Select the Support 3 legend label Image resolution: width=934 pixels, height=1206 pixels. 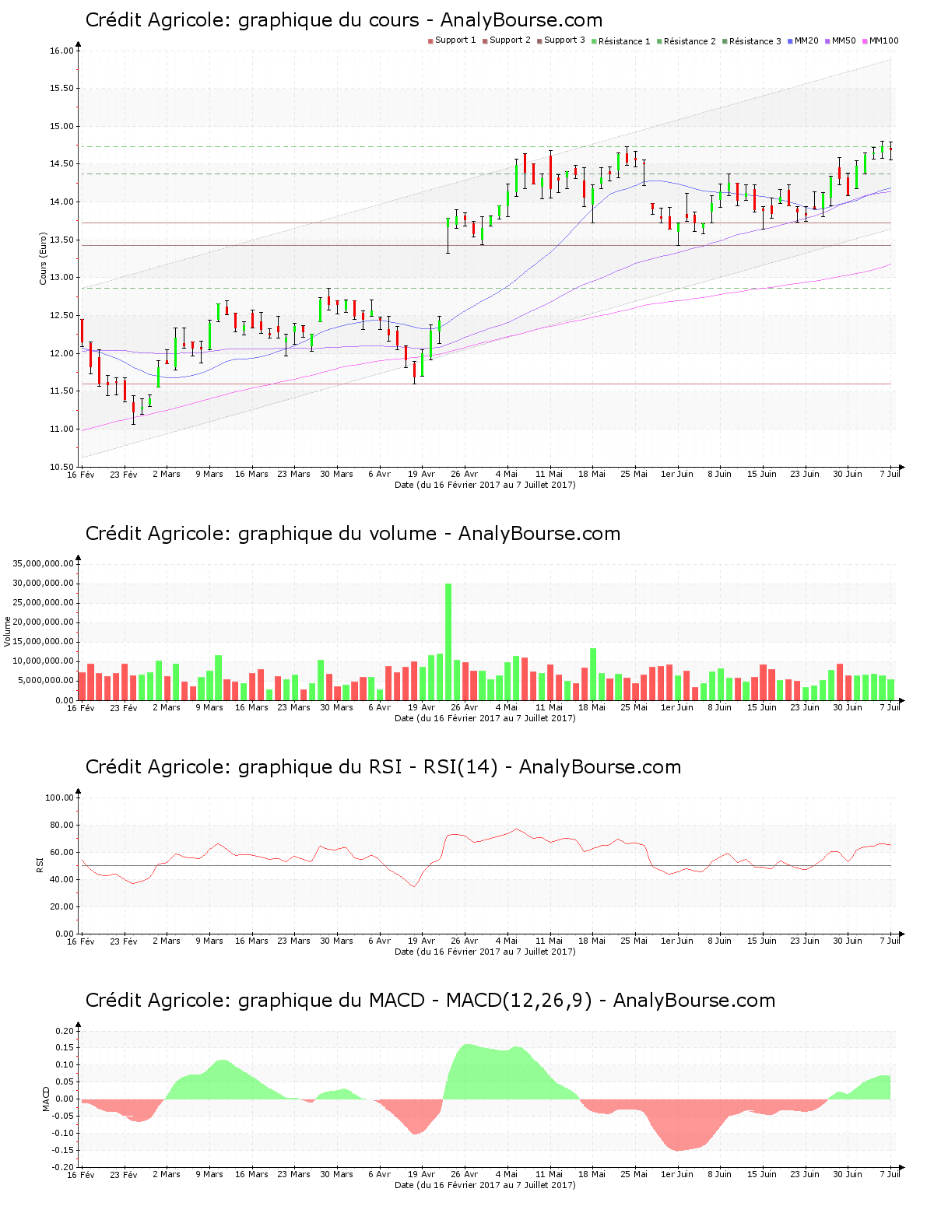(x=564, y=40)
